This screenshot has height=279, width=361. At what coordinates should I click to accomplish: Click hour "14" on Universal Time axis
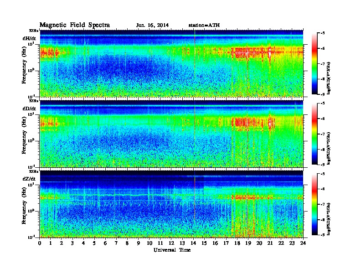[193, 243]
